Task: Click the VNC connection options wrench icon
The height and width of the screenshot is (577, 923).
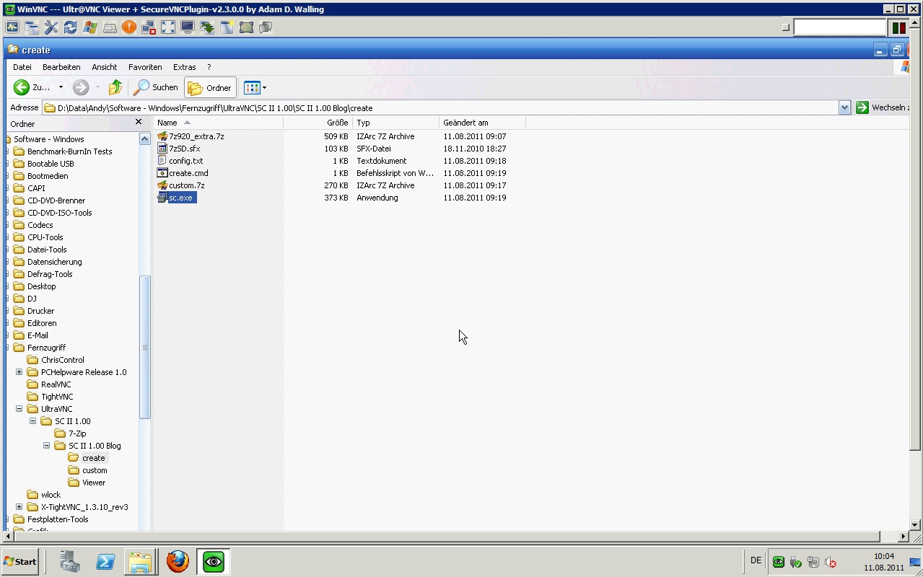Action: pyautogui.click(x=51, y=27)
